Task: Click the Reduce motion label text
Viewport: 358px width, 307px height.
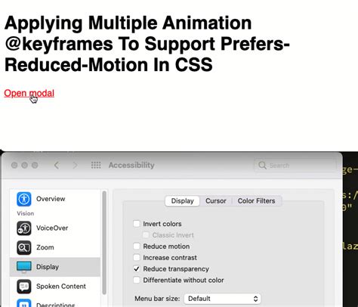Action: click(x=166, y=247)
